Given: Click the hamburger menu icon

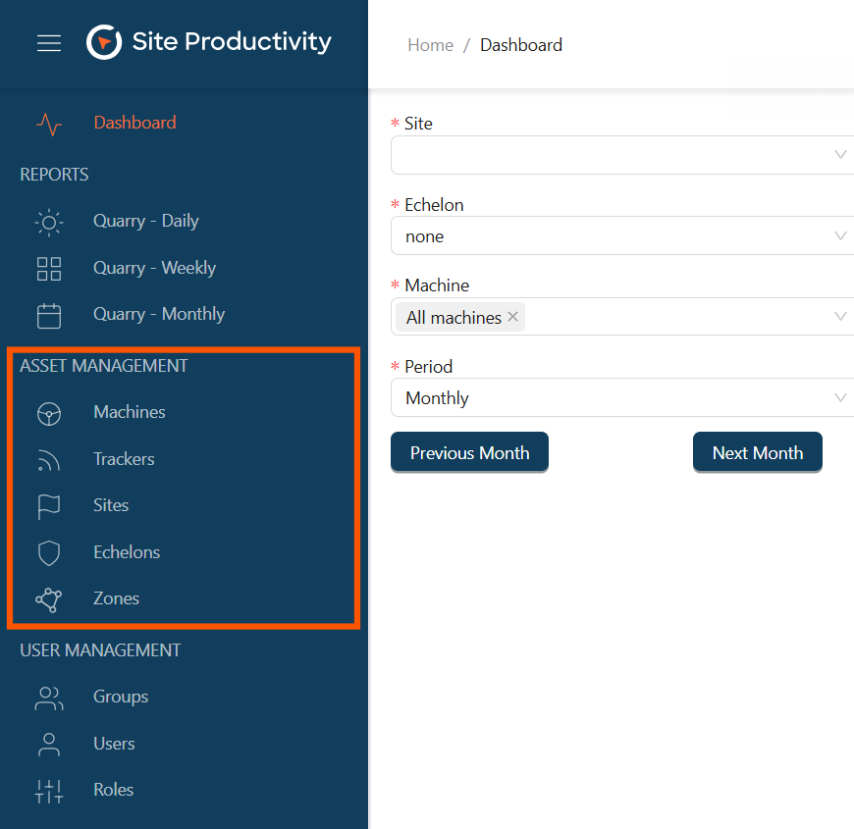Looking at the screenshot, I should point(49,43).
